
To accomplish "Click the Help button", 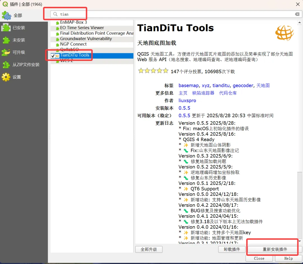I will [288, 258].
